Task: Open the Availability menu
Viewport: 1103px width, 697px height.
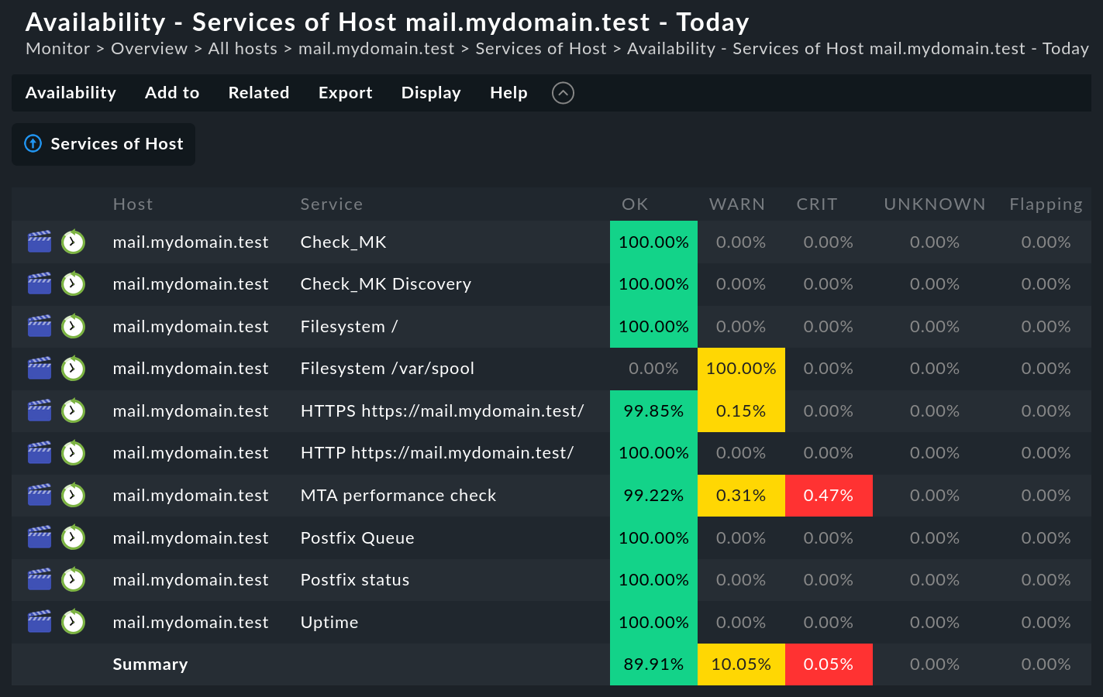Action: [x=71, y=92]
